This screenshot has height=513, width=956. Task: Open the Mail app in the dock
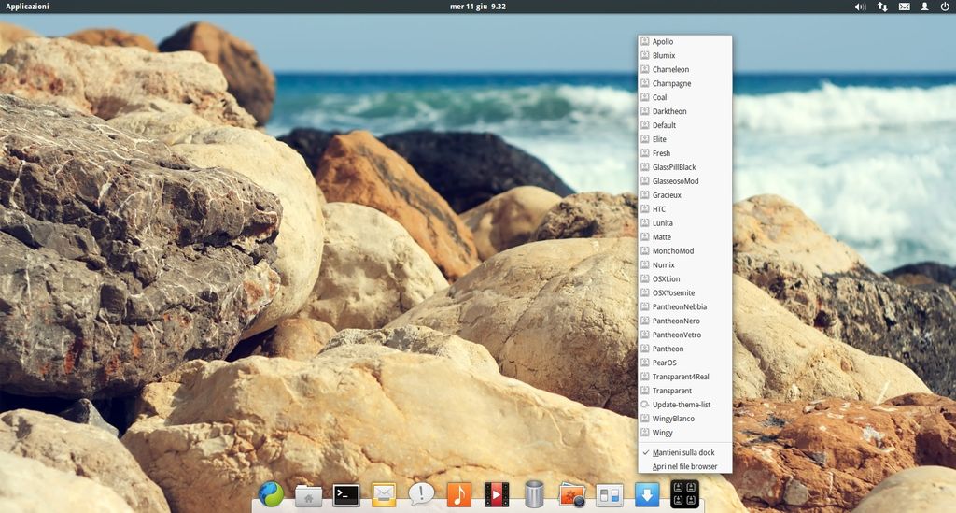[x=384, y=494]
